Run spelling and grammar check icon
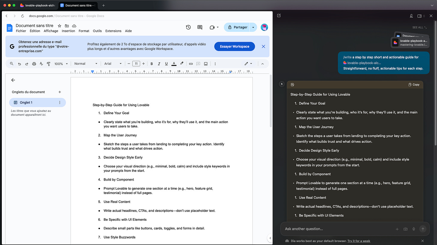437x245 pixels. point(41,64)
